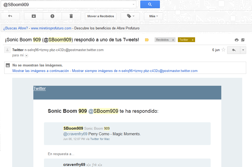
Task: Expand search options arrow in search box
Action: (133, 4)
